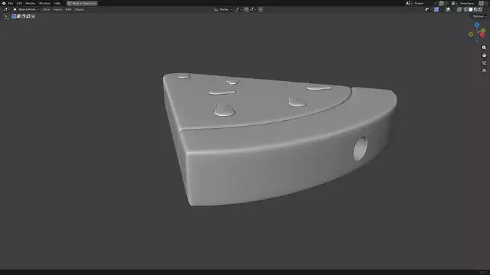Toggle viewport overlays

tap(448, 9)
